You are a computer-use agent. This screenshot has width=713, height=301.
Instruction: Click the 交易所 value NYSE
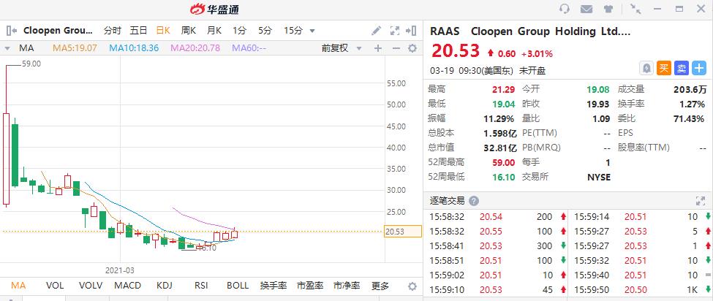599,177
